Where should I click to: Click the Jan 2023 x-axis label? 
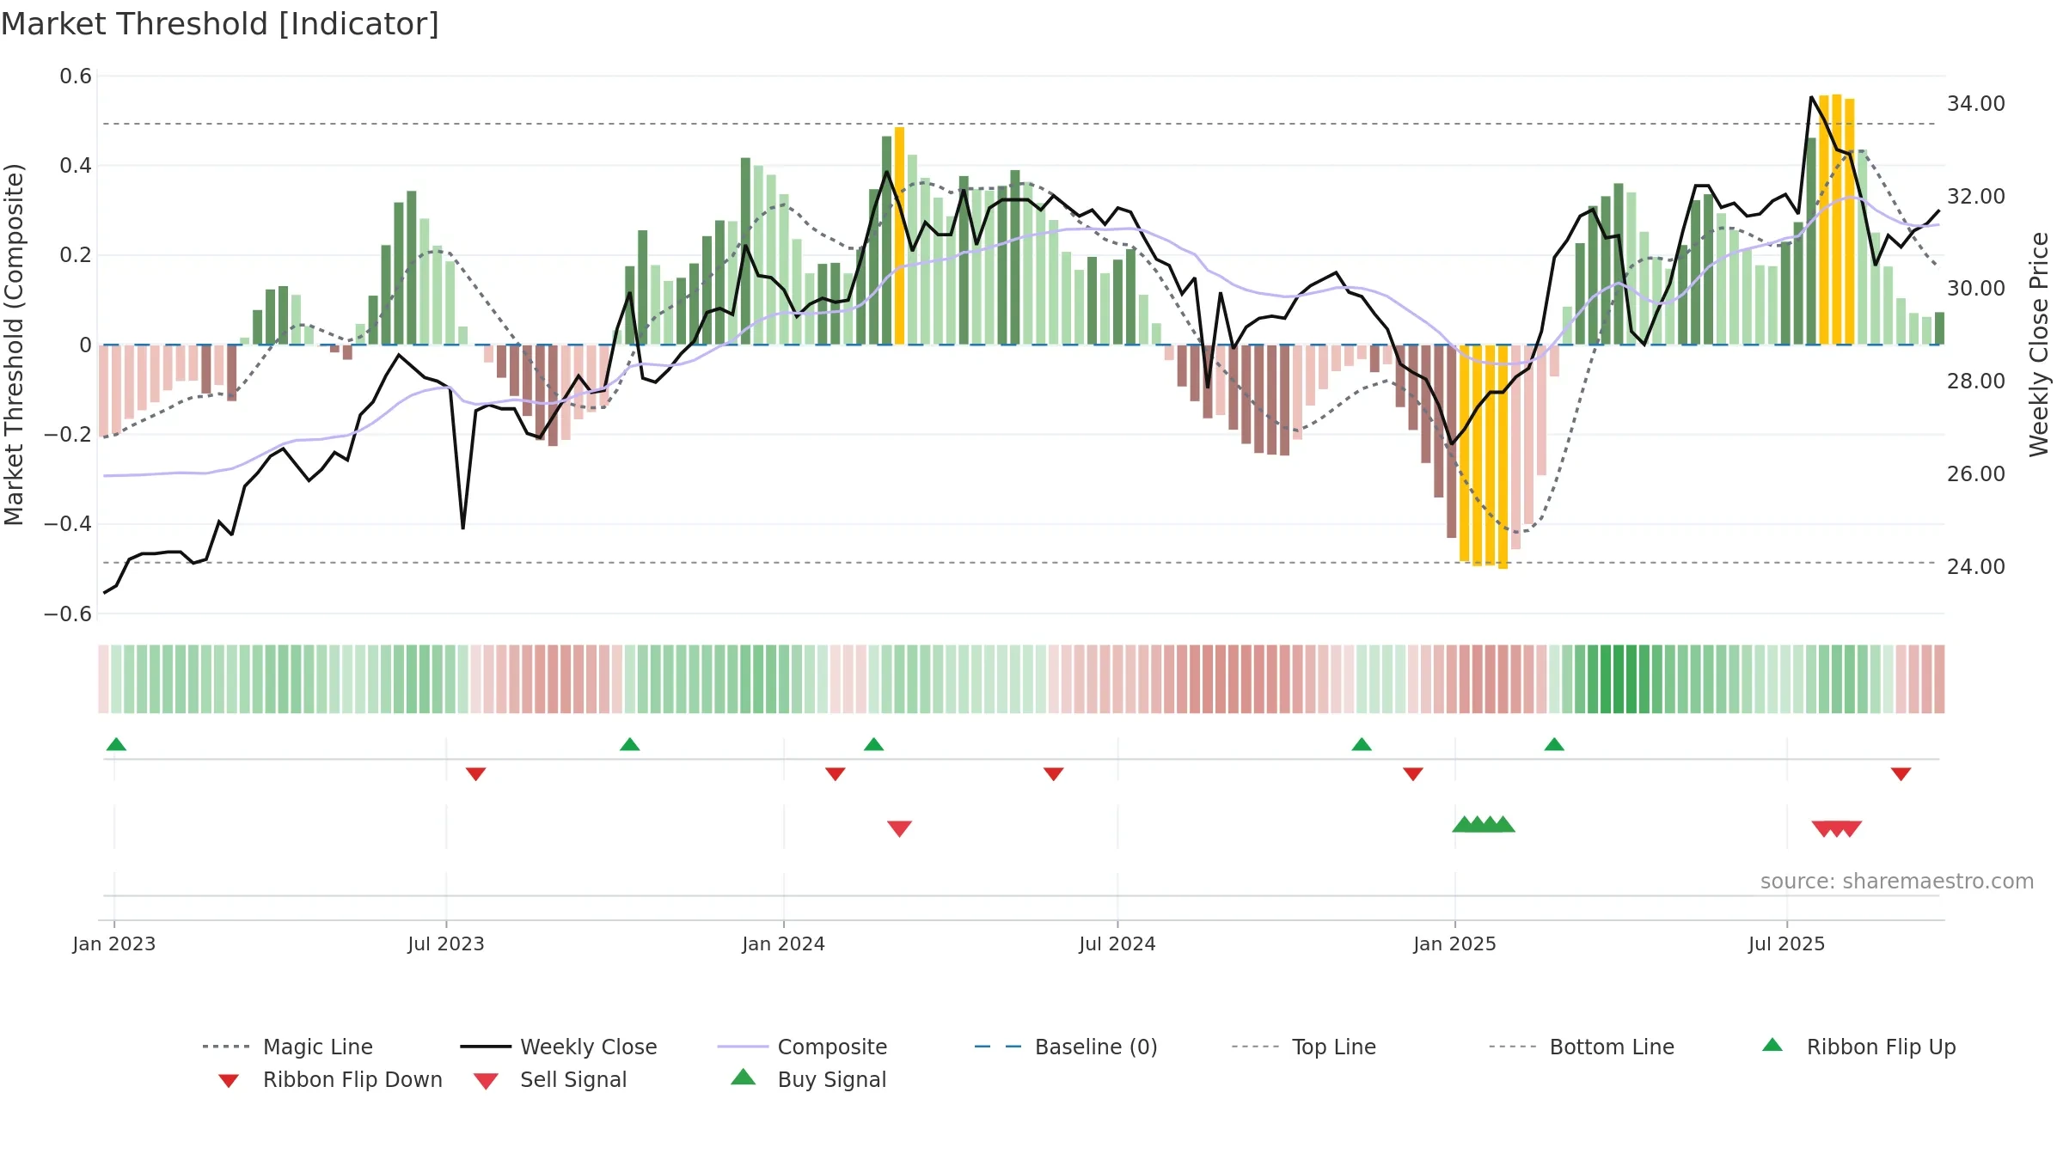coord(114,944)
